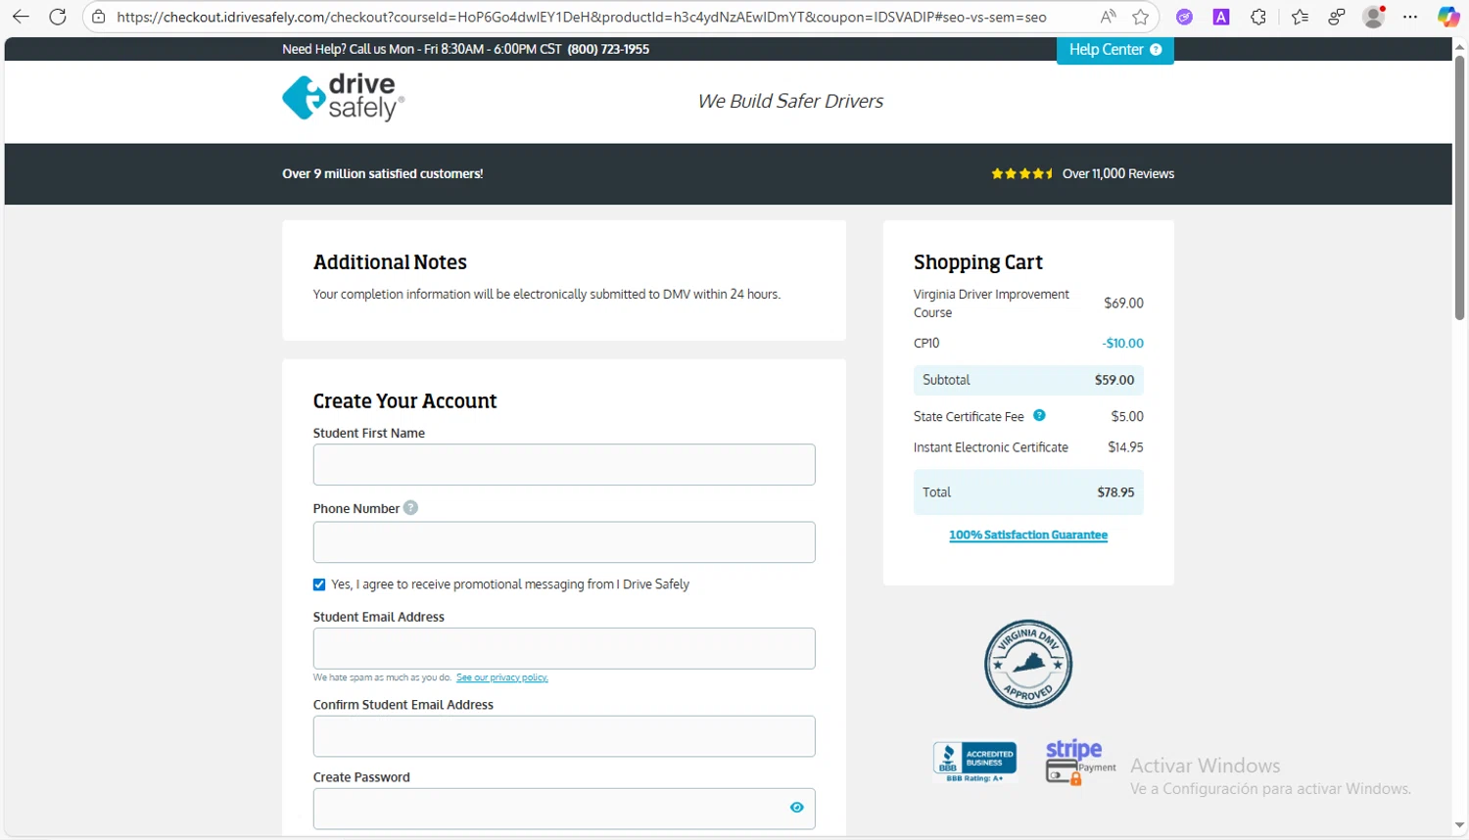Focus the Create Password field
This screenshot has height=840, width=1469.
564,809
